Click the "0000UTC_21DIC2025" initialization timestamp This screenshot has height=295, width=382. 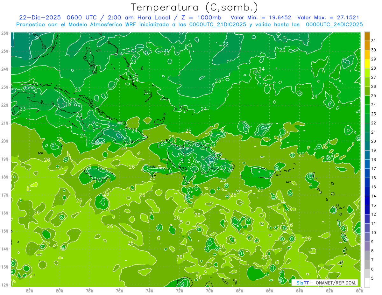point(217,25)
